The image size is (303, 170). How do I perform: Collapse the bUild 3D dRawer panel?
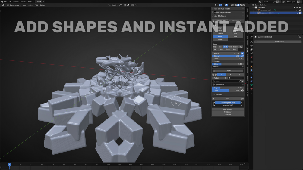tap(228, 16)
